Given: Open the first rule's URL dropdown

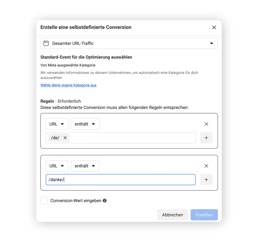Looking at the screenshot, I should click(57, 124).
